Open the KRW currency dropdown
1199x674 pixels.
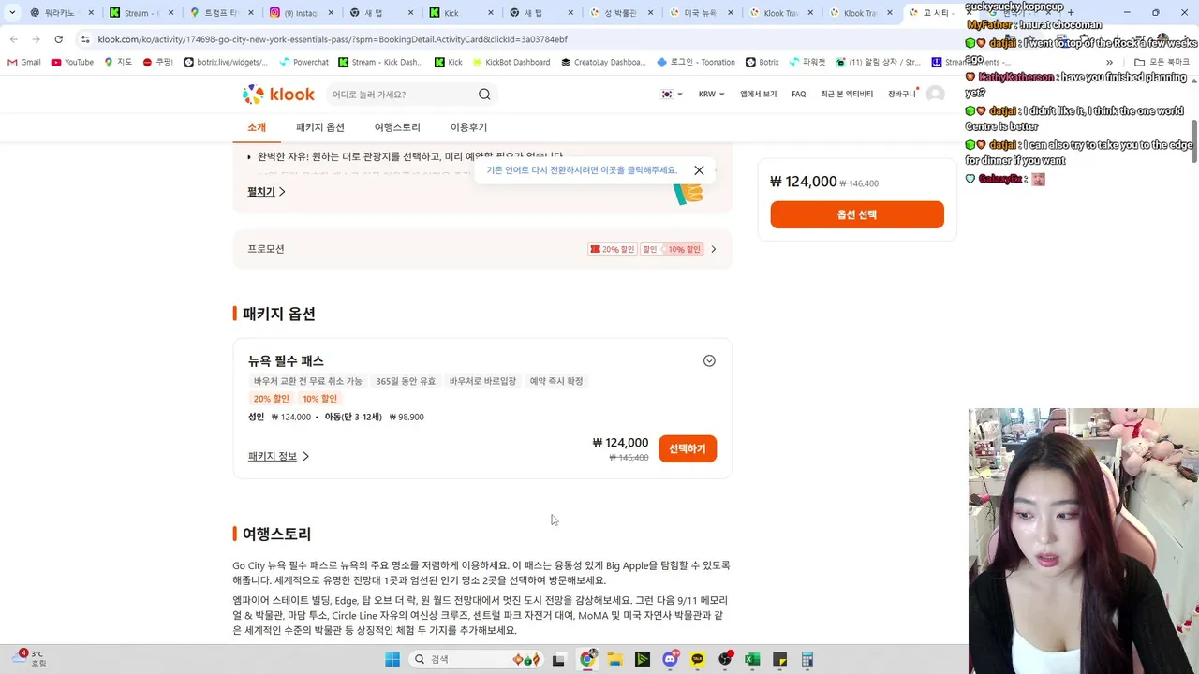pos(711,94)
